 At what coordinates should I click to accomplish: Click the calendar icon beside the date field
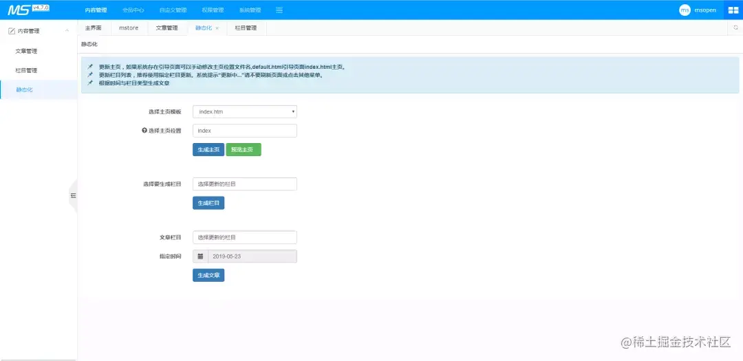coord(200,256)
